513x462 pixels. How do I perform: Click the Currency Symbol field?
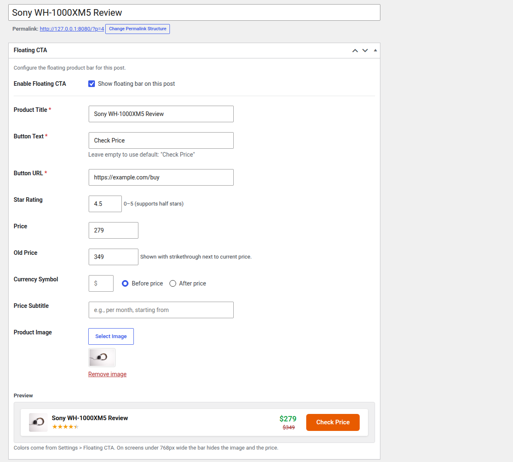coord(101,283)
